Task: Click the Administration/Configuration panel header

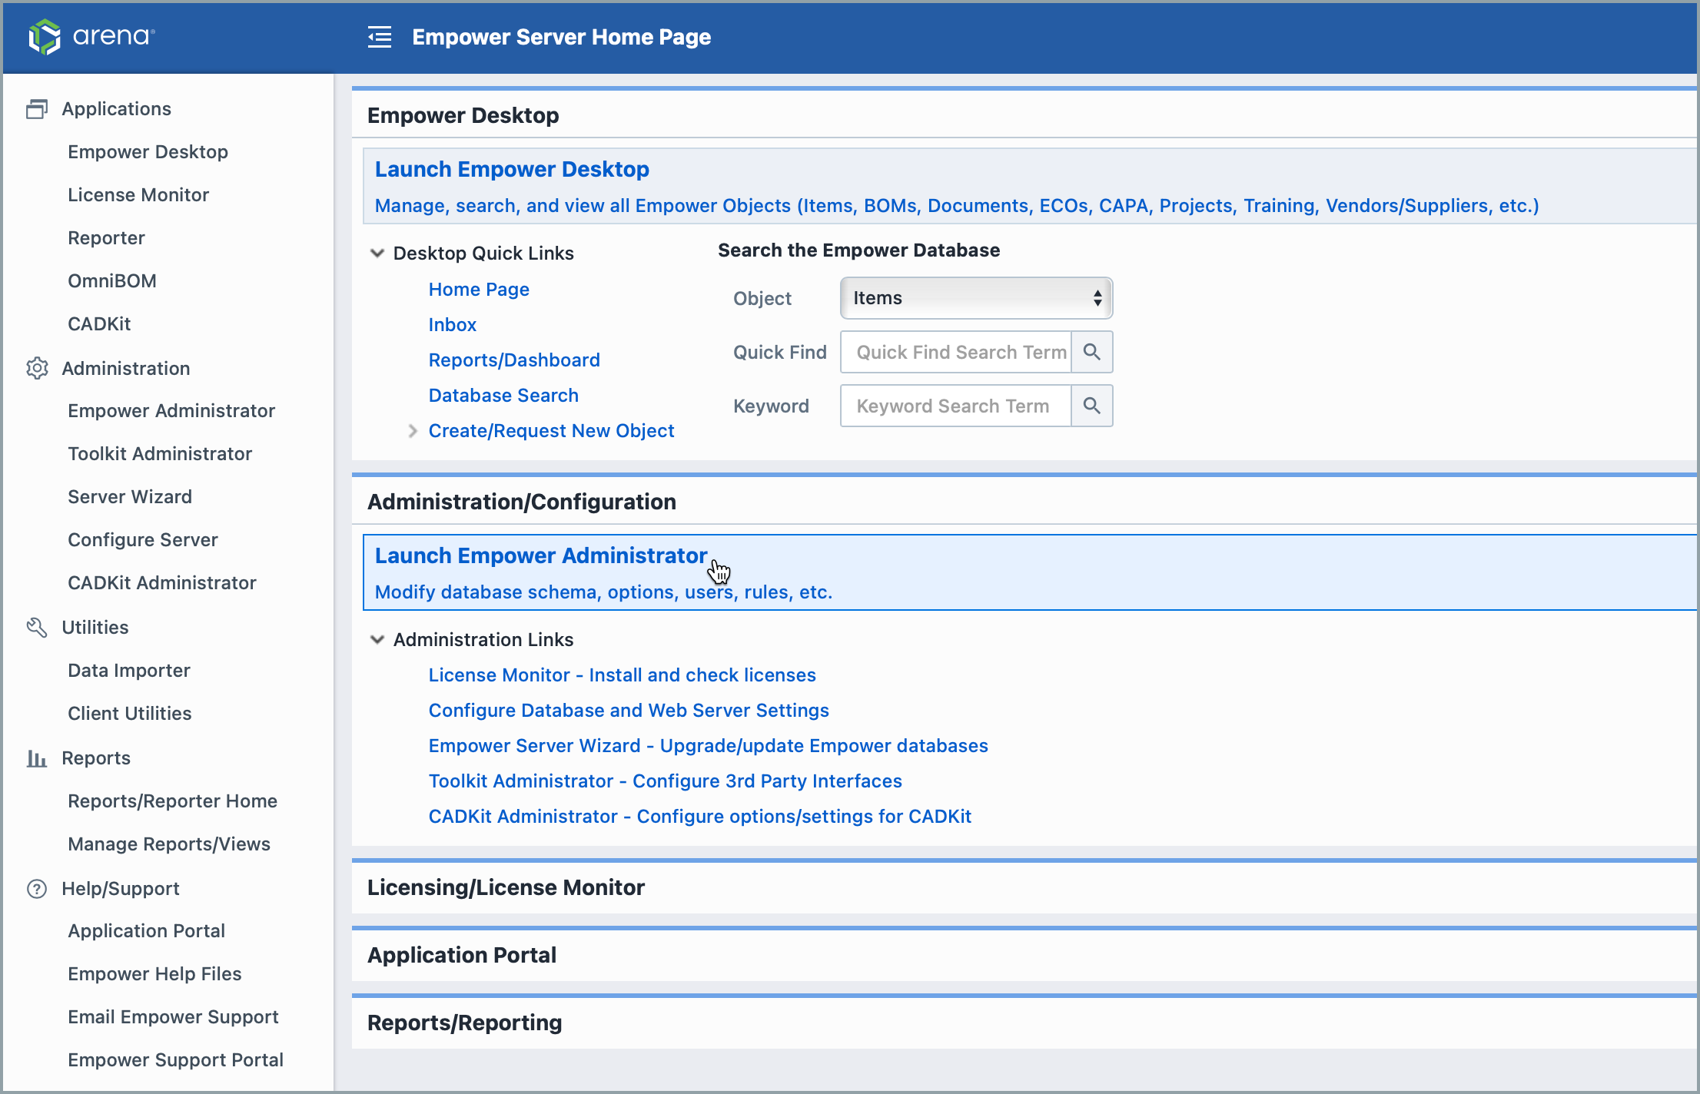Action: pyautogui.click(x=1024, y=502)
